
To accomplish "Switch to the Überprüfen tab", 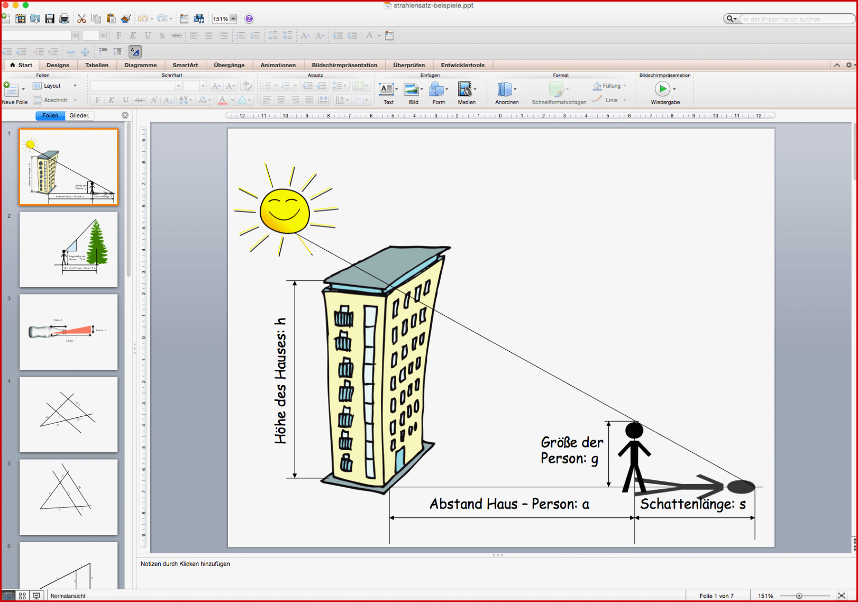I will pos(409,65).
